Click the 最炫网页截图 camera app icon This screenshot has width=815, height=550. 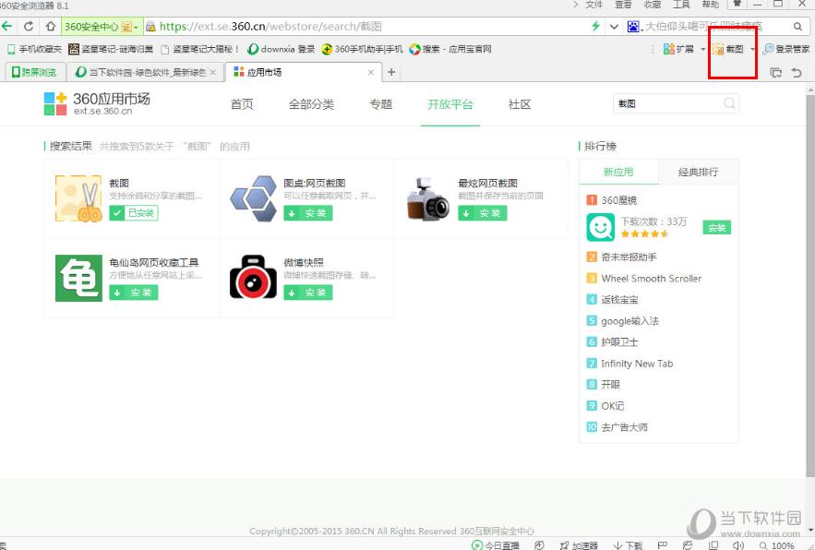pyautogui.click(x=427, y=198)
